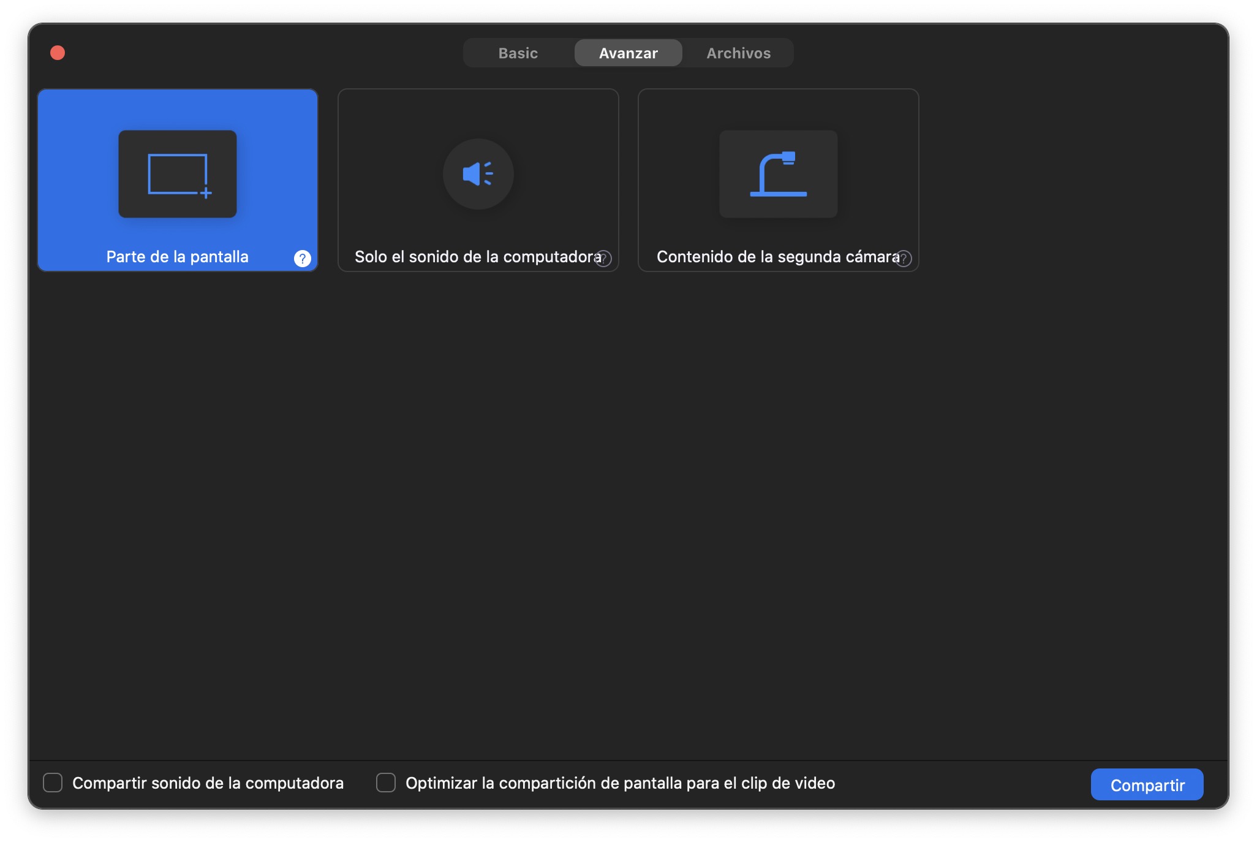Toggle Optimizar la compartición para video checkbox
The image size is (1257, 842).
tap(386, 783)
